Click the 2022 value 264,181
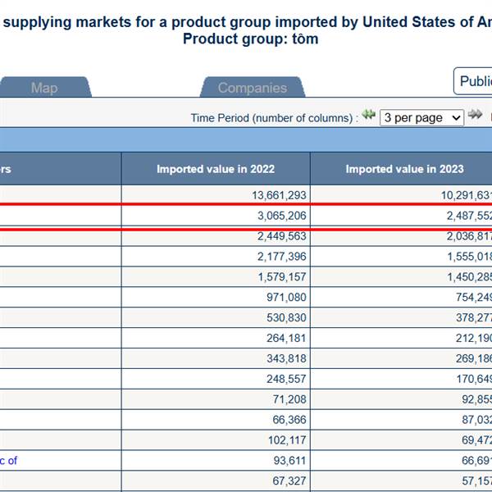This screenshot has height=492, width=492. [286, 338]
